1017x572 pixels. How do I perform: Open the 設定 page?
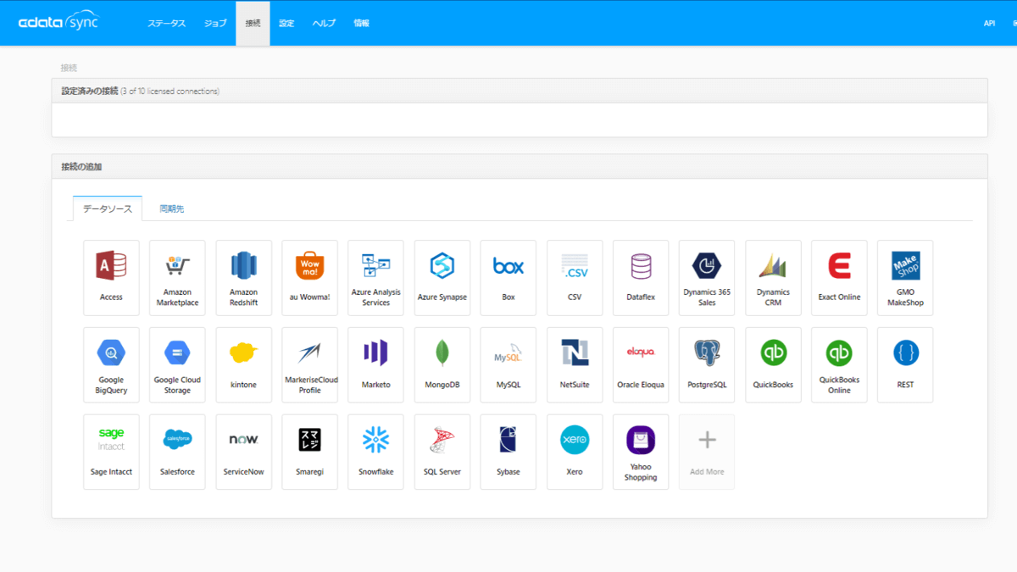(286, 23)
